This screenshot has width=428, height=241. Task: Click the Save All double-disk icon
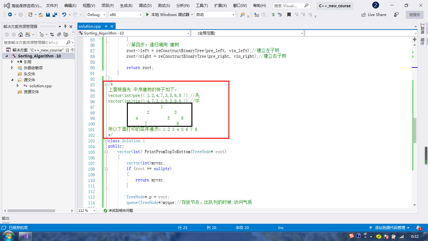55,14
